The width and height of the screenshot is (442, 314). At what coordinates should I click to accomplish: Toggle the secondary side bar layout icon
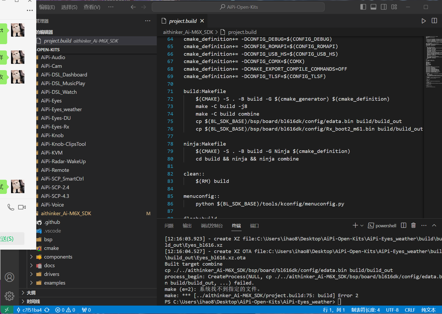point(384,7)
